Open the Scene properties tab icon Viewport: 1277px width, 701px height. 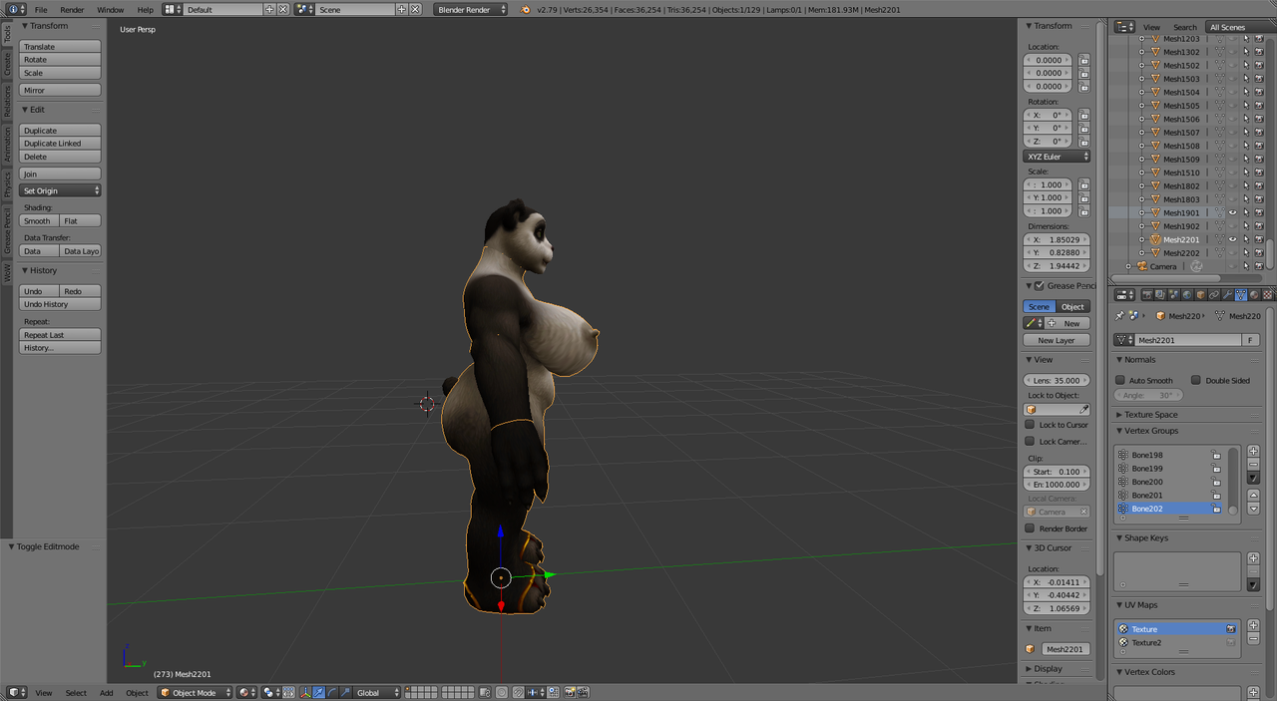point(1173,295)
